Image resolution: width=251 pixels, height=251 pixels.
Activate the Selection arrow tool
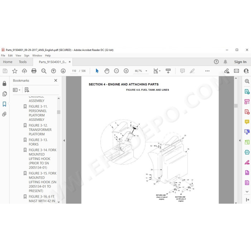[x=97, y=71]
